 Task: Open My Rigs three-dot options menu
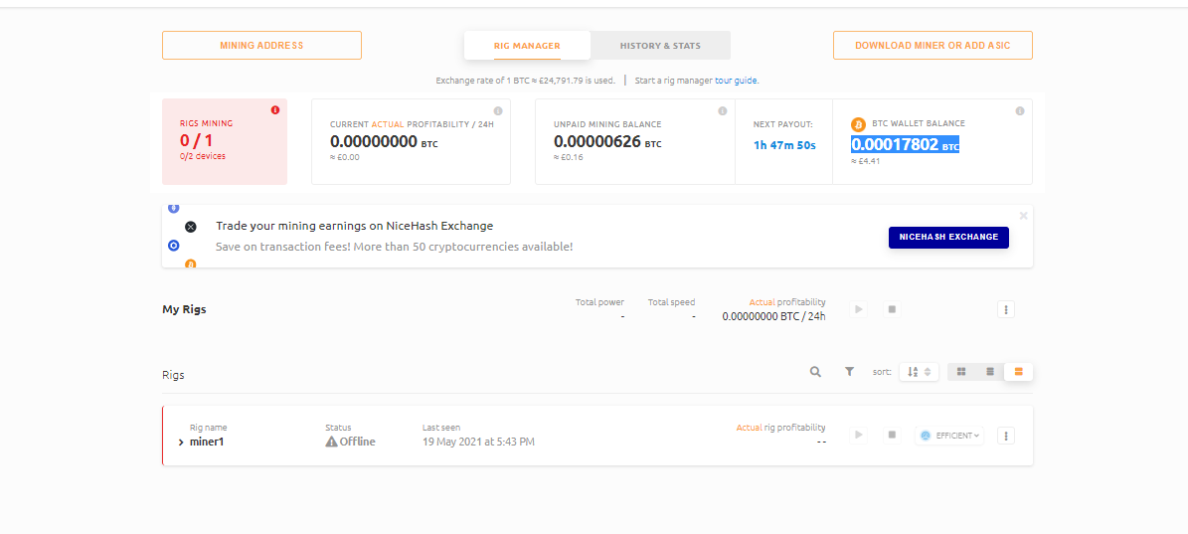1006,310
